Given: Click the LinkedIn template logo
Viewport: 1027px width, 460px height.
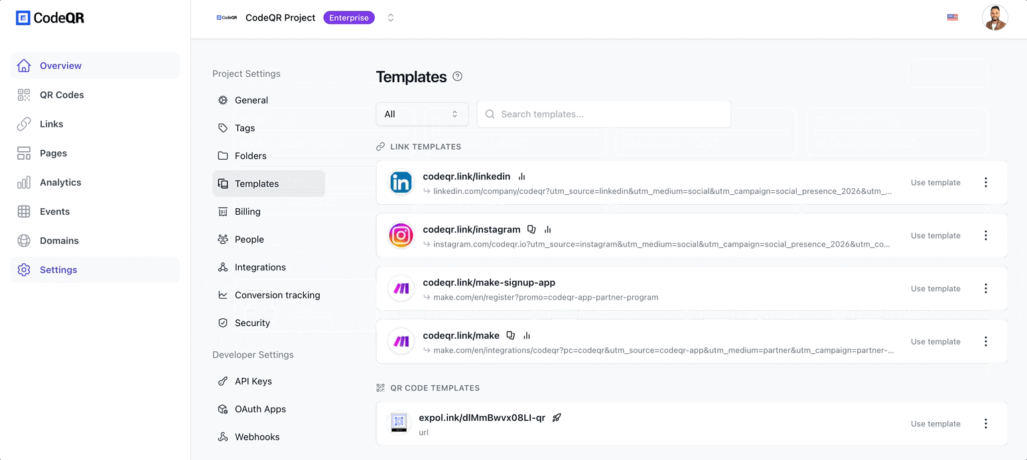Looking at the screenshot, I should [401, 182].
